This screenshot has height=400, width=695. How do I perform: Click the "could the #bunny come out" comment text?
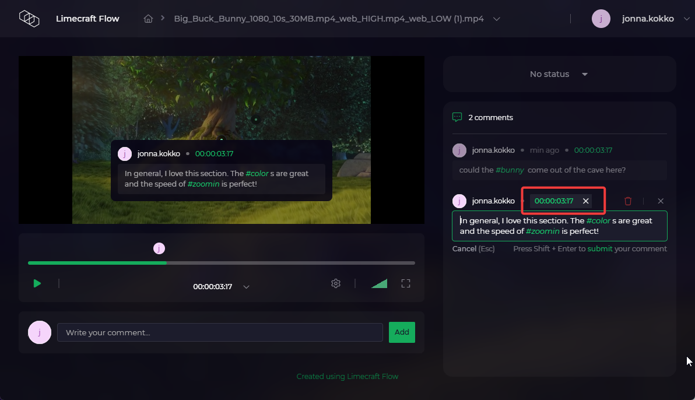[542, 170]
